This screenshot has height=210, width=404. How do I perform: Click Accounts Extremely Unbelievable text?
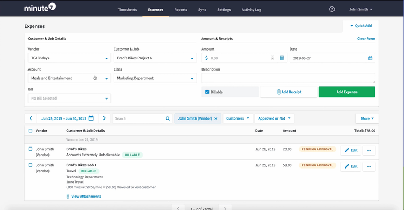[x=93, y=155]
